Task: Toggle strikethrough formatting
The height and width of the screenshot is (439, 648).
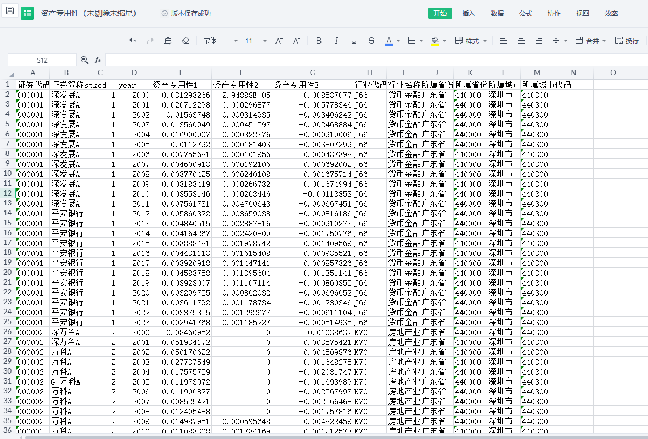Action: click(x=371, y=41)
